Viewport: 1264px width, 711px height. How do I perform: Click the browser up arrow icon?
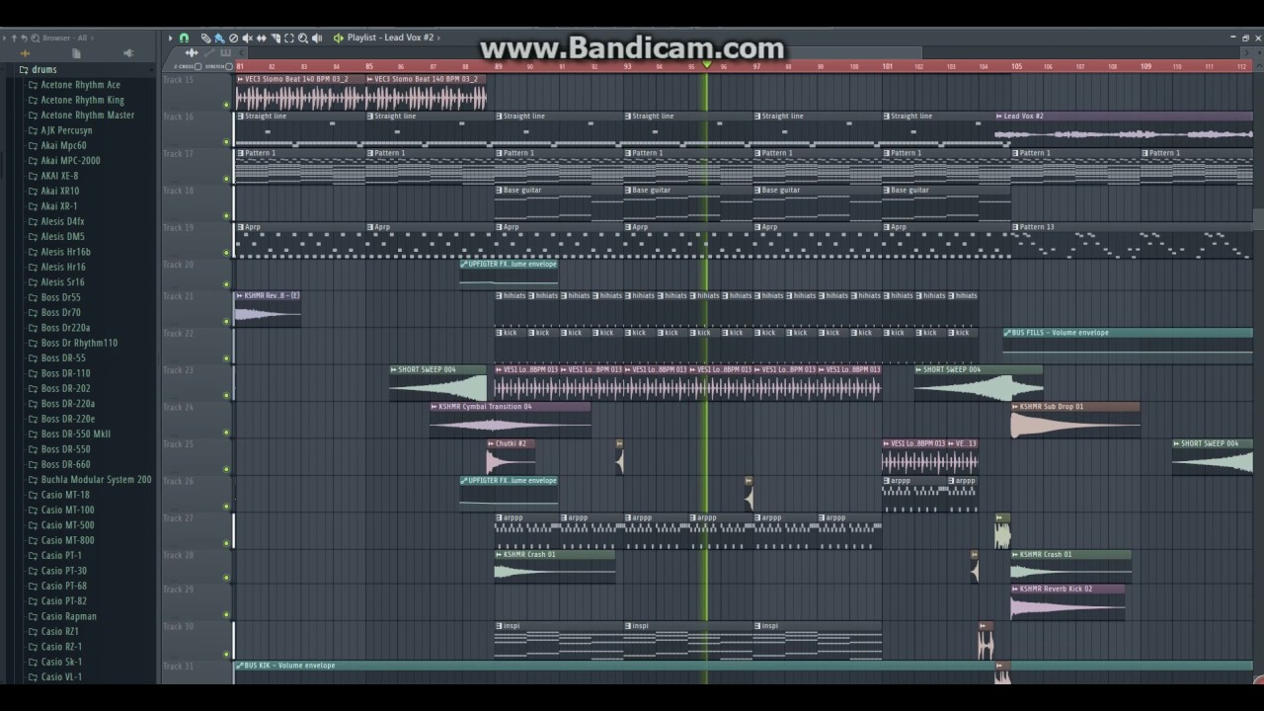[x=14, y=38]
